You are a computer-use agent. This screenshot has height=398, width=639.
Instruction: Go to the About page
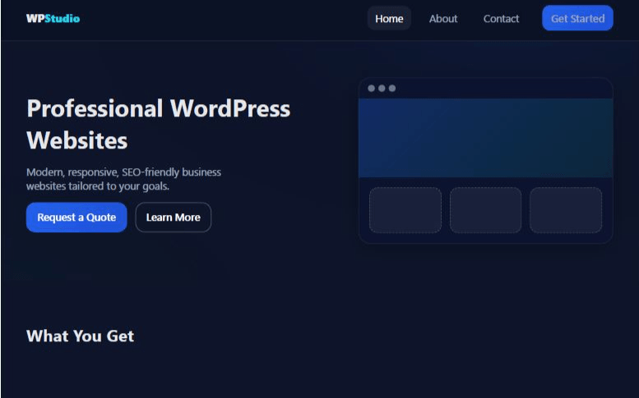(443, 18)
